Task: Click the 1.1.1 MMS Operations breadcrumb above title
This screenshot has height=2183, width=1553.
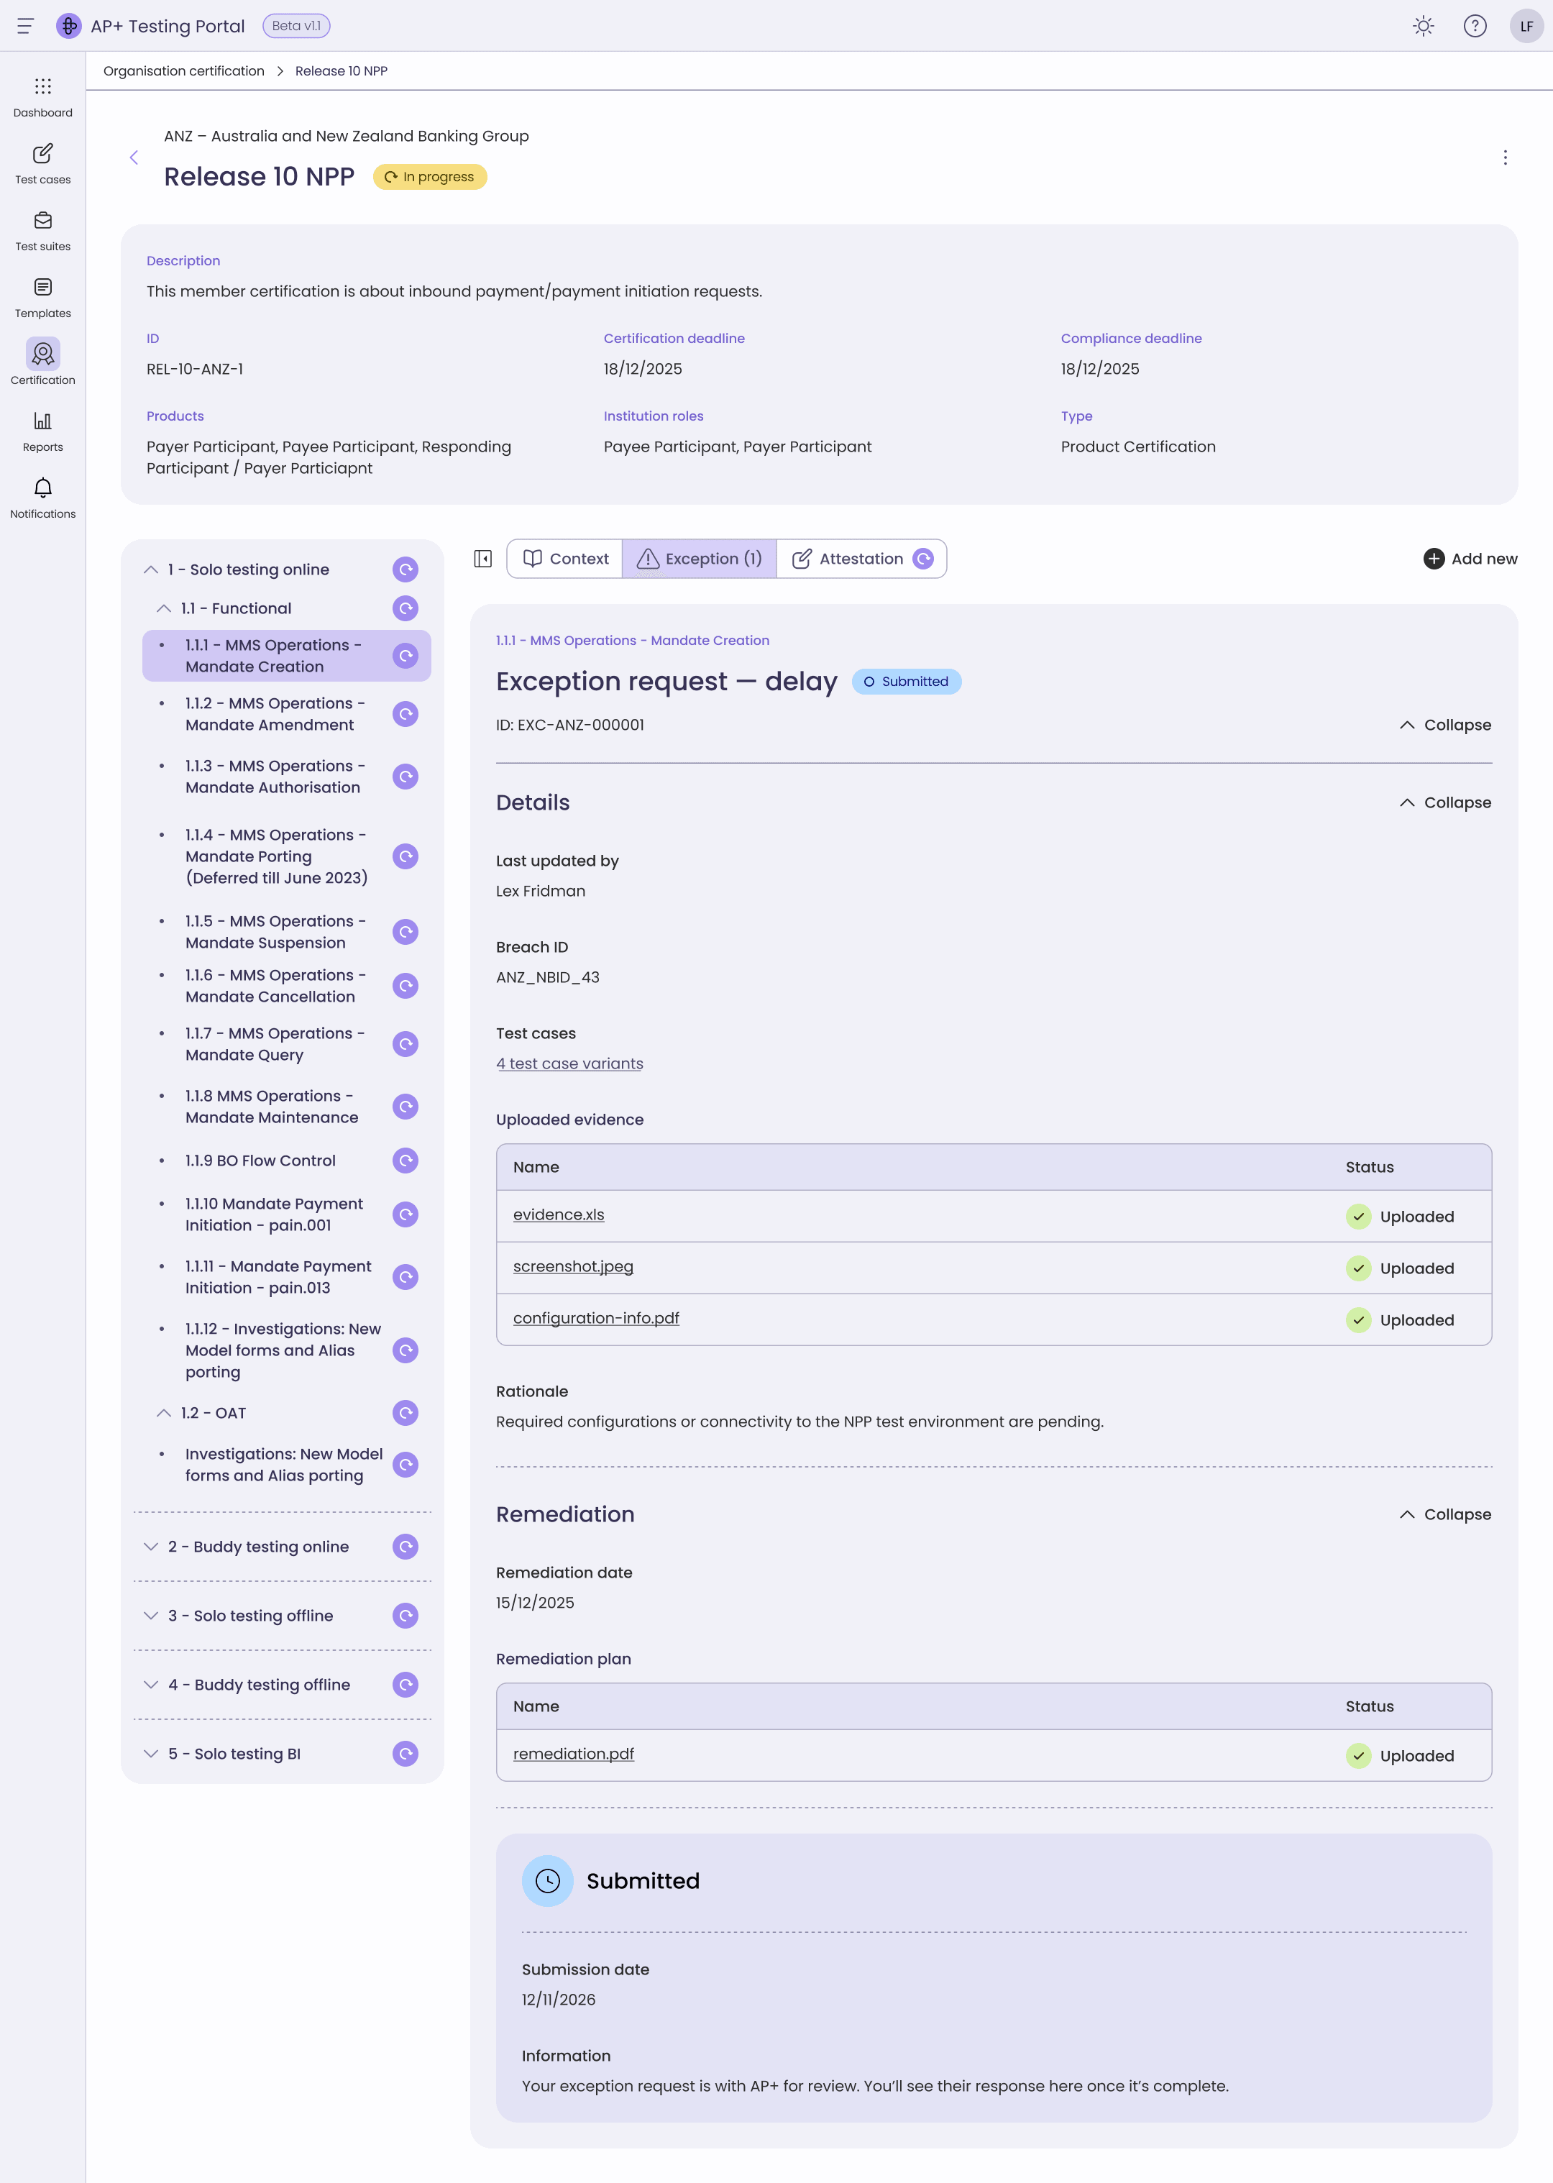Action: click(x=632, y=641)
